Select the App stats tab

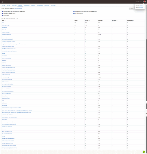[x=20, y=5]
